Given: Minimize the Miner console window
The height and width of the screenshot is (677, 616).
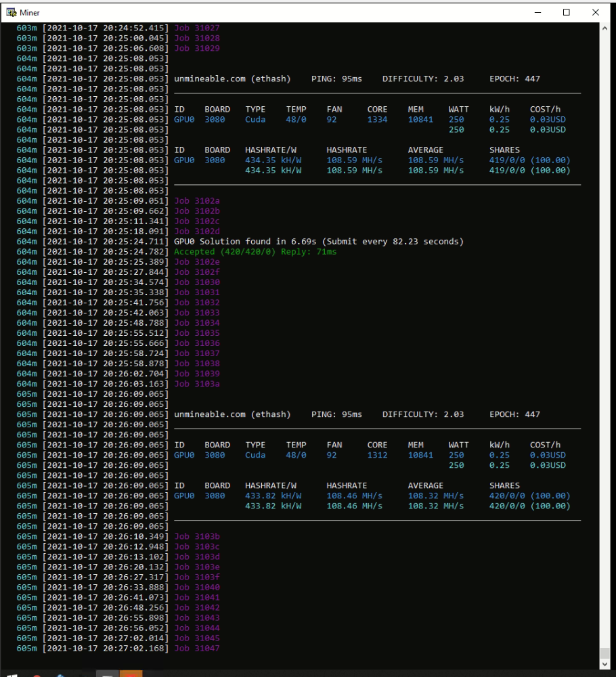Looking at the screenshot, I should 537,12.
